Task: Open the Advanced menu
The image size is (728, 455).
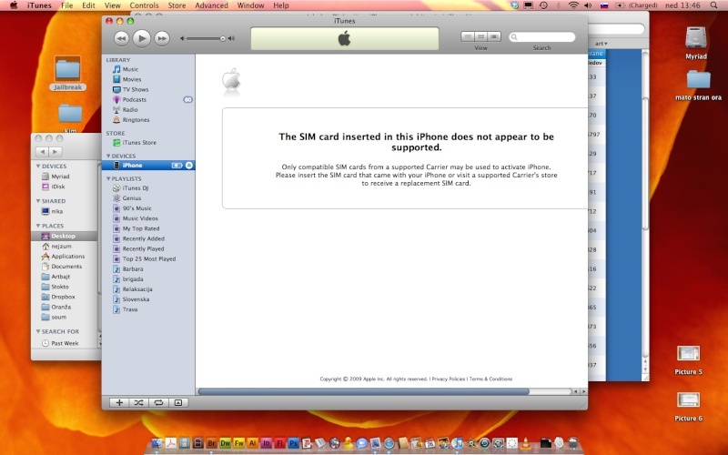Action: [x=212, y=5]
